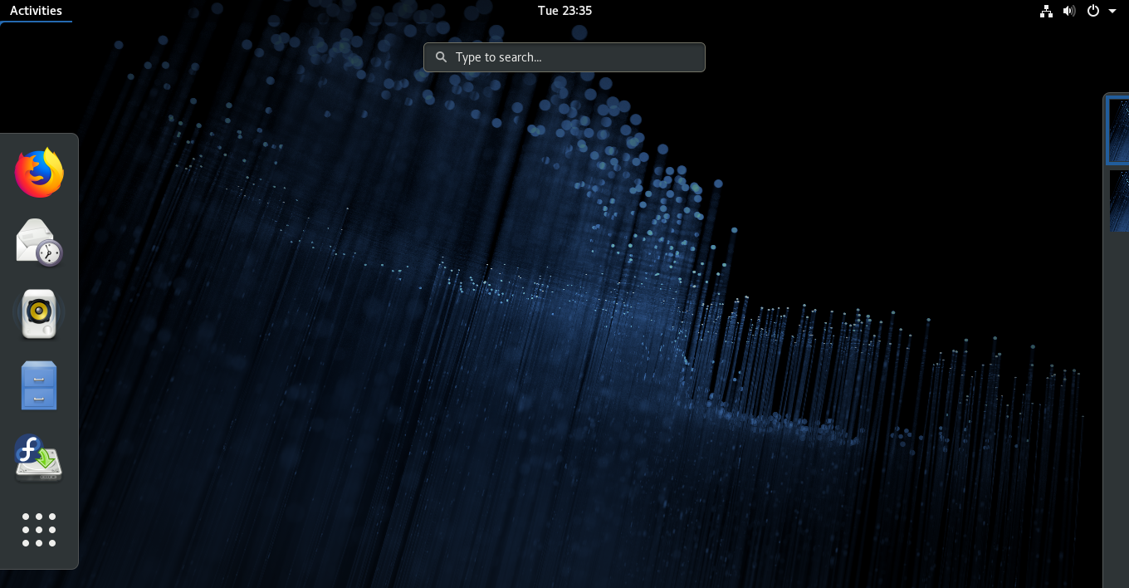
Task: Launch Firefox from the dash
Action: [39, 173]
